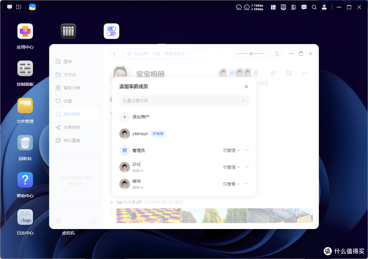Image resolution: width=368 pixels, height=259 pixels.
Task: Open the 日志中心 logs icon
Action: [25, 217]
